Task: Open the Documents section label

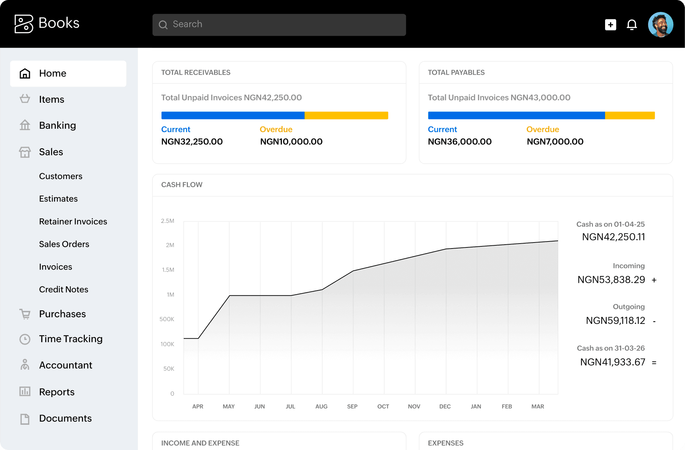Action: click(65, 418)
